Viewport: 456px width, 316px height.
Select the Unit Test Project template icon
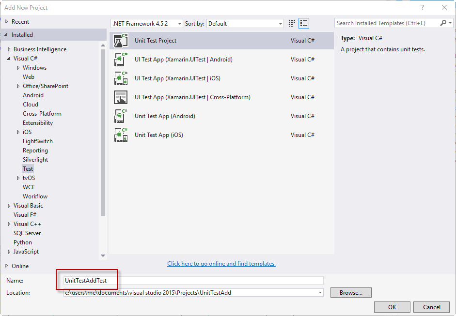coord(120,40)
